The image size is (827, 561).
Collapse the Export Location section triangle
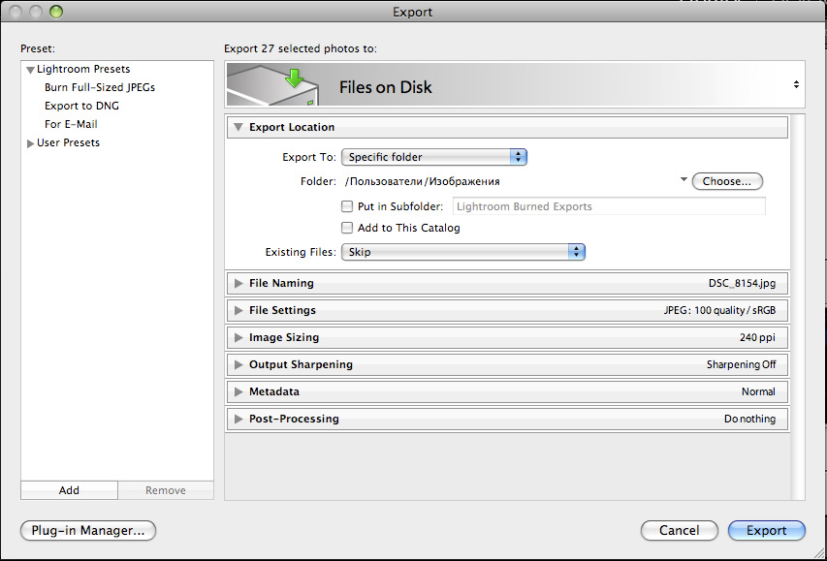239,127
